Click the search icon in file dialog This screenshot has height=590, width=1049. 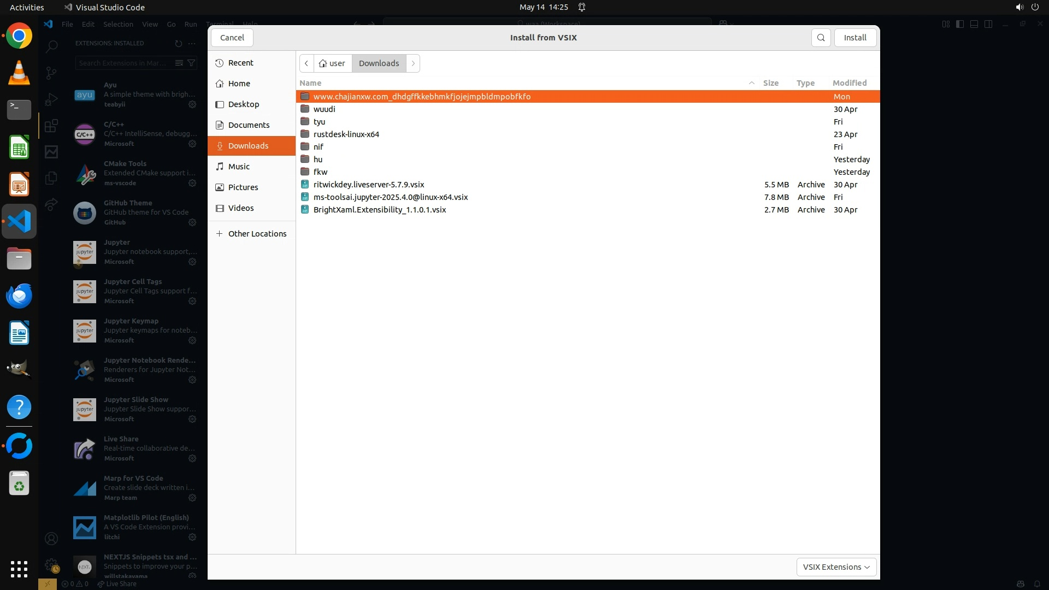pos(821,38)
